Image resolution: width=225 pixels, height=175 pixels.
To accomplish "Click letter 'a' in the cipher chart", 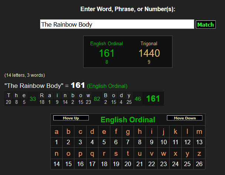I will pos(57,132).
